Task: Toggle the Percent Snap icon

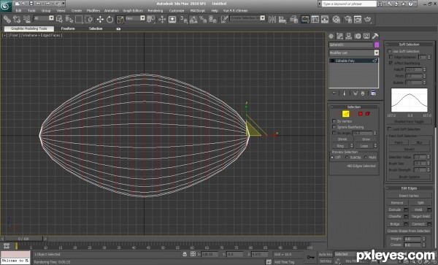Action: point(203,19)
